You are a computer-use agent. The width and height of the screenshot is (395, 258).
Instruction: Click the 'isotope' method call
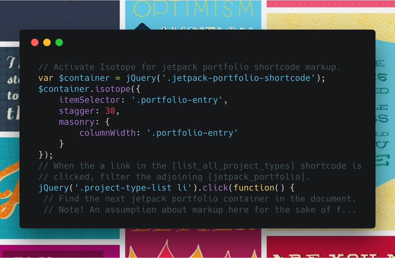coord(113,89)
